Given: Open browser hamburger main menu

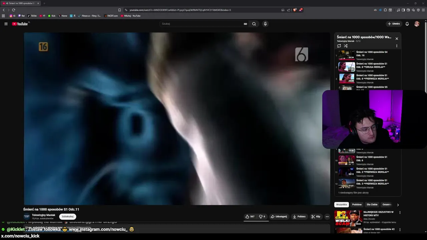Looking at the screenshot, I should (x=423, y=10).
